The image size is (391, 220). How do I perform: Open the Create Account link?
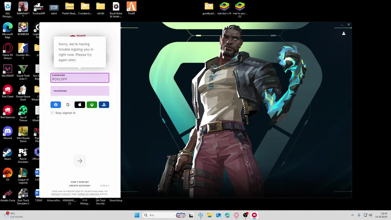tap(80, 186)
